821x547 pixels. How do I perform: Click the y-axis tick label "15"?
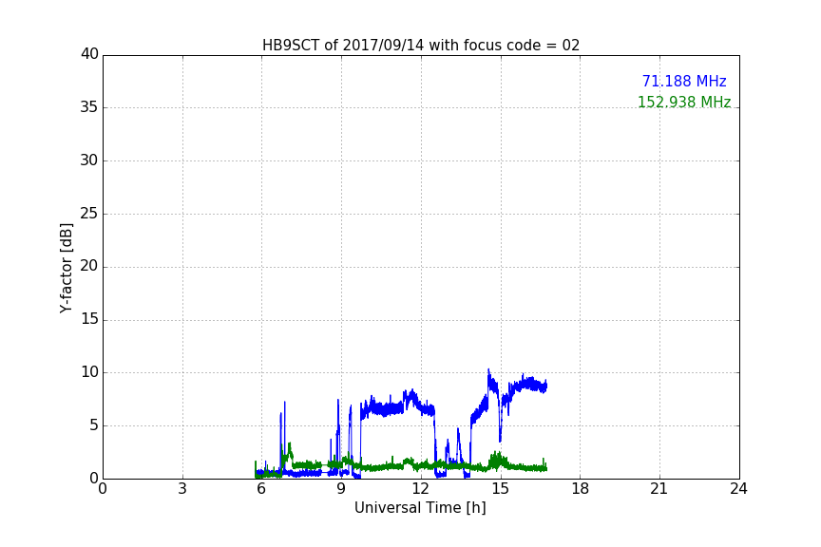(x=89, y=319)
